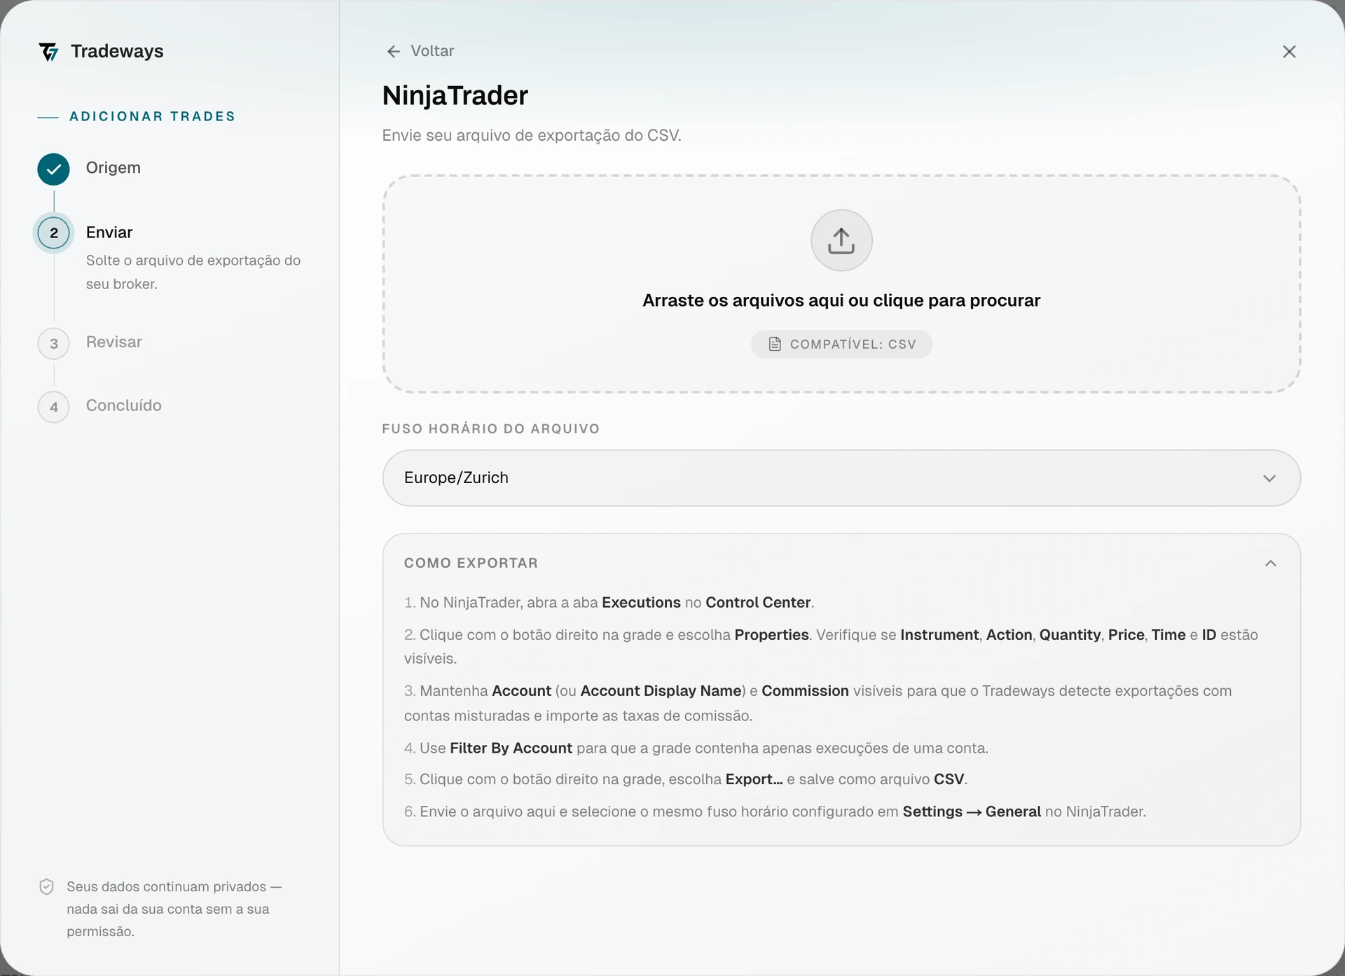The image size is (1345, 976).
Task: Select the Revisar step label
Action: [114, 342]
